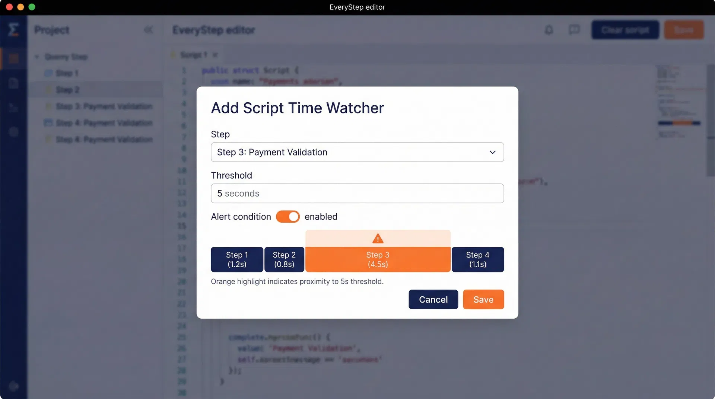Collapse the Query Step tree node
This screenshot has width=715, height=399.
coord(37,57)
